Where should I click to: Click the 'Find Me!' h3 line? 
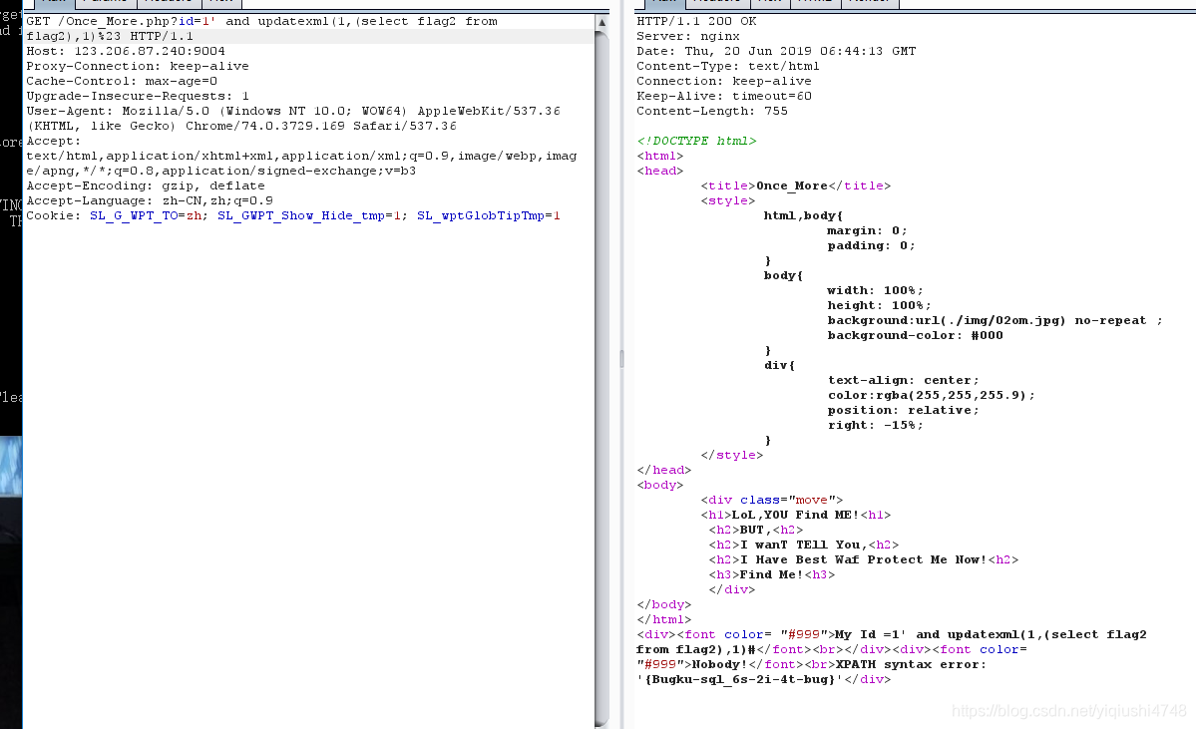772,574
